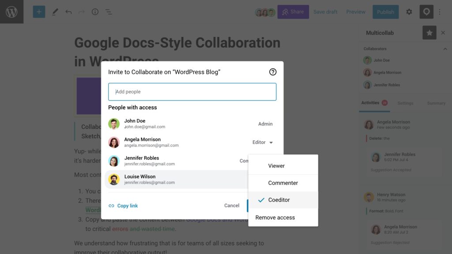Open the three-dot options menu

[x=440, y=12]
